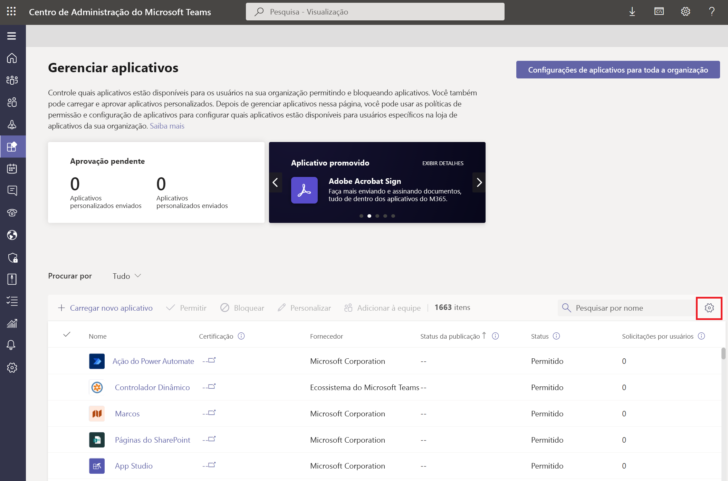
Task: Collapse the navigation hamburger menu
Action: pyautogui.click(x=11, y=36)
